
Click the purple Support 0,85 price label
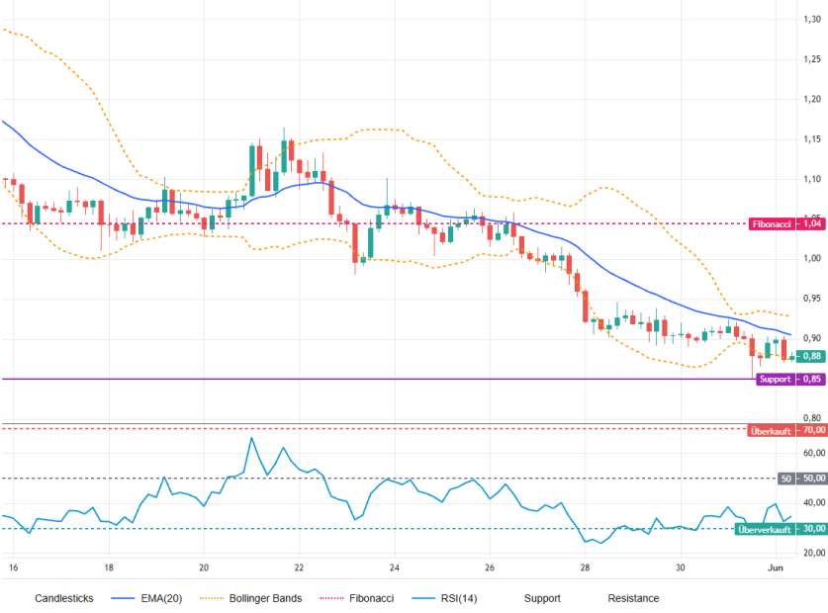(x=790, y=379)
